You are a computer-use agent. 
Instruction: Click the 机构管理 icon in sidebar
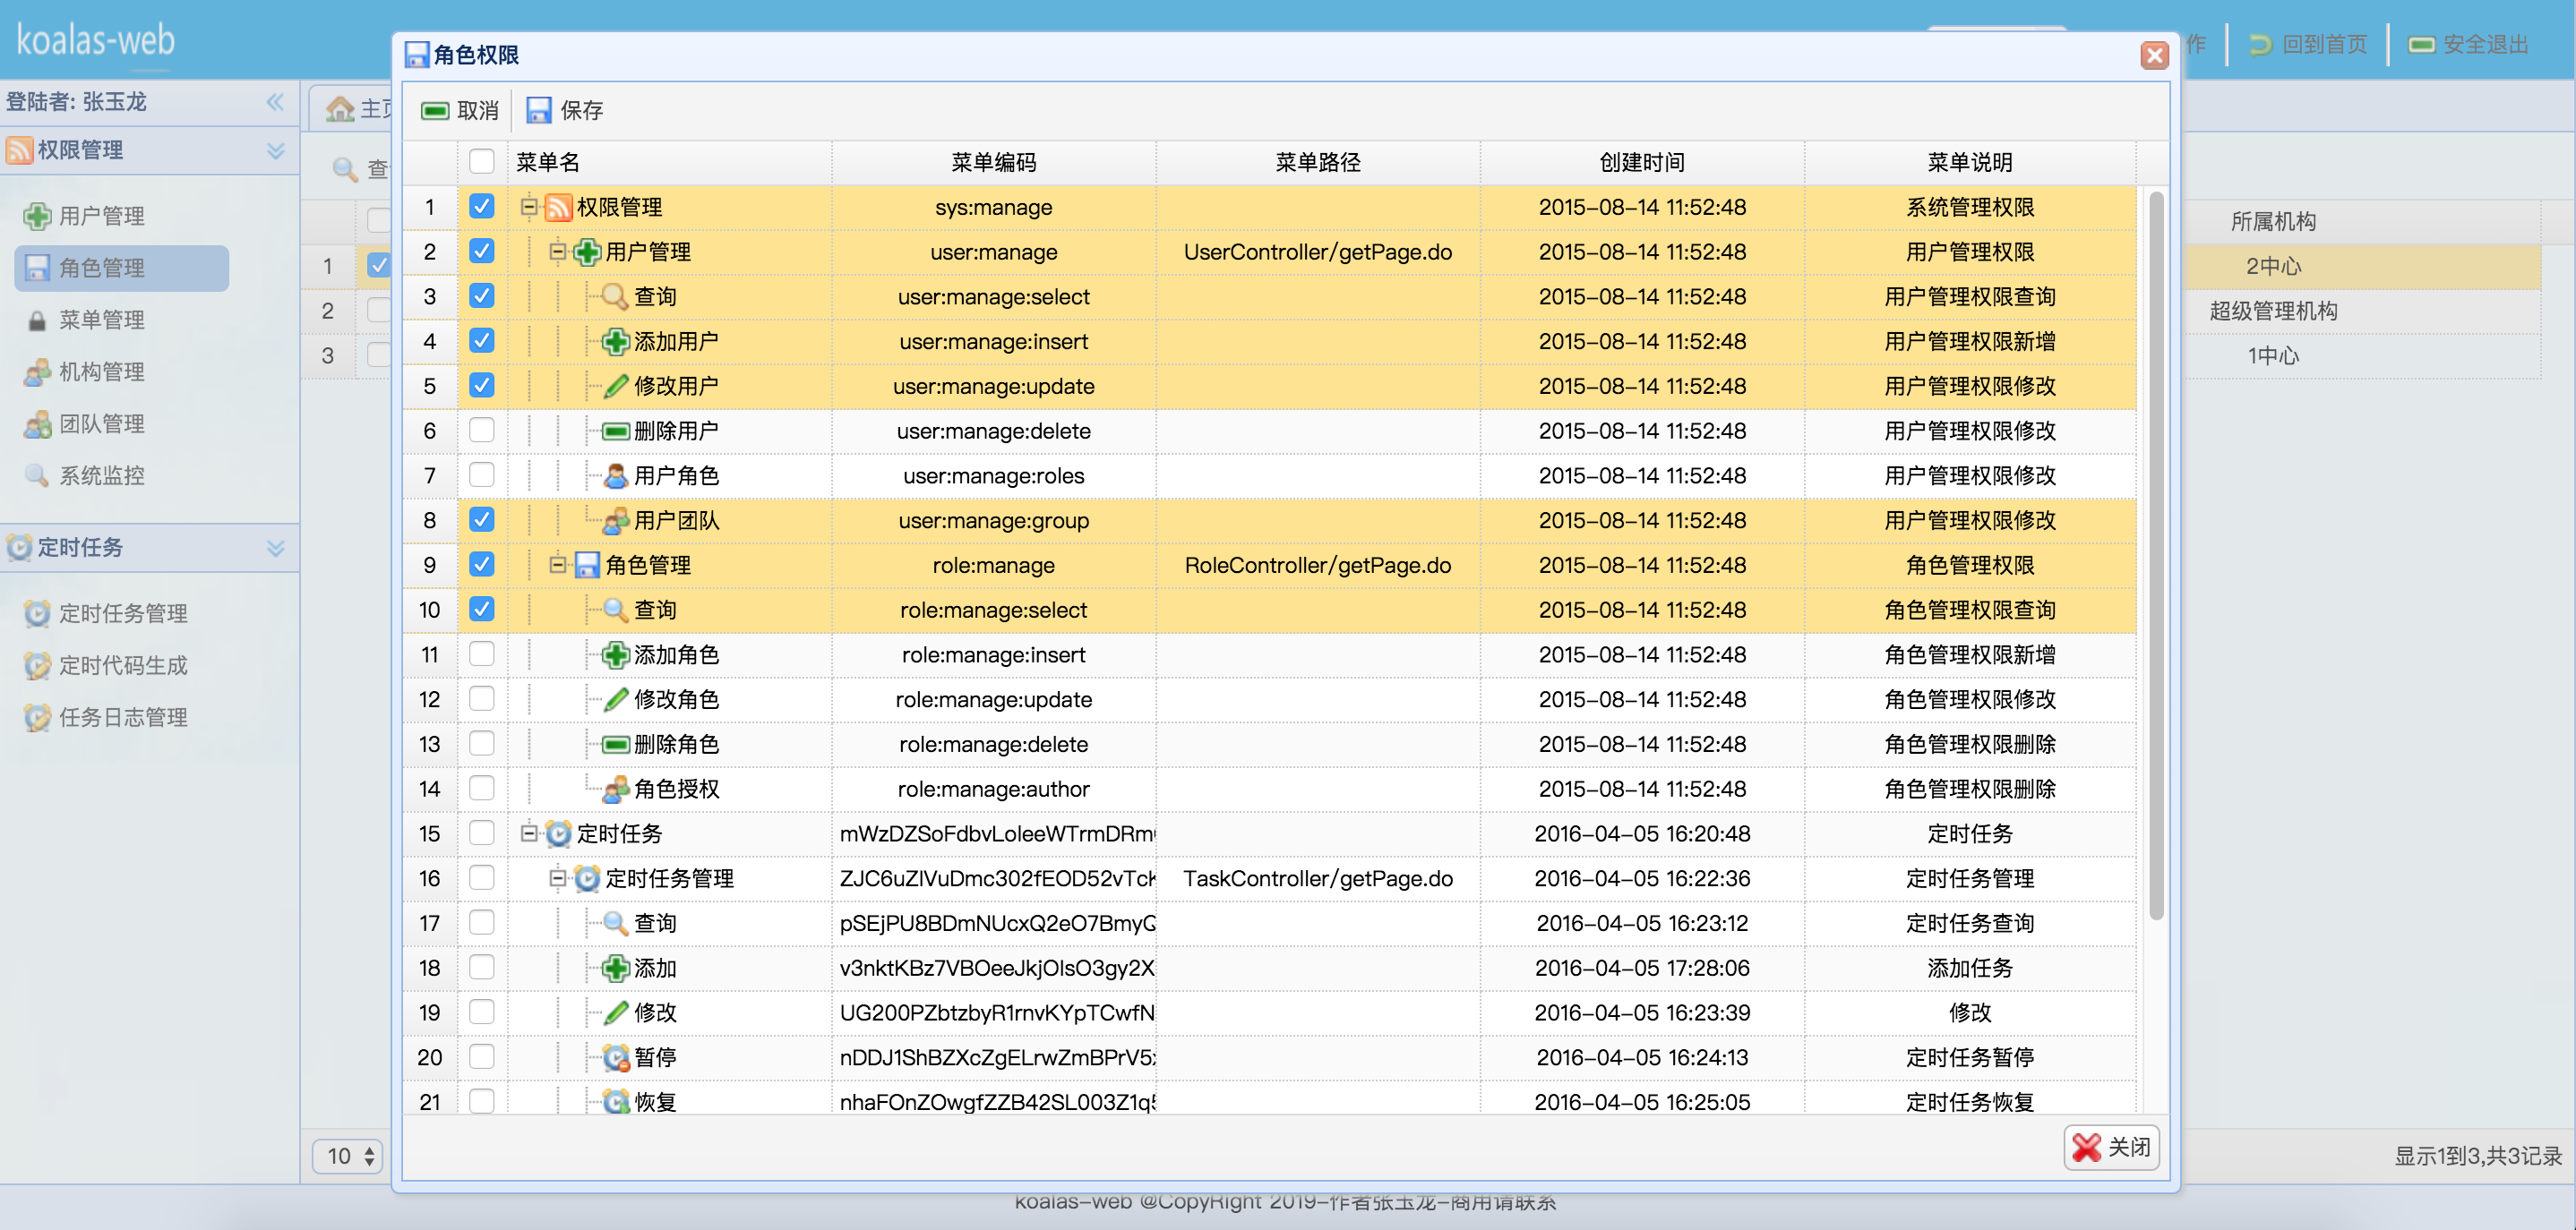37,372
